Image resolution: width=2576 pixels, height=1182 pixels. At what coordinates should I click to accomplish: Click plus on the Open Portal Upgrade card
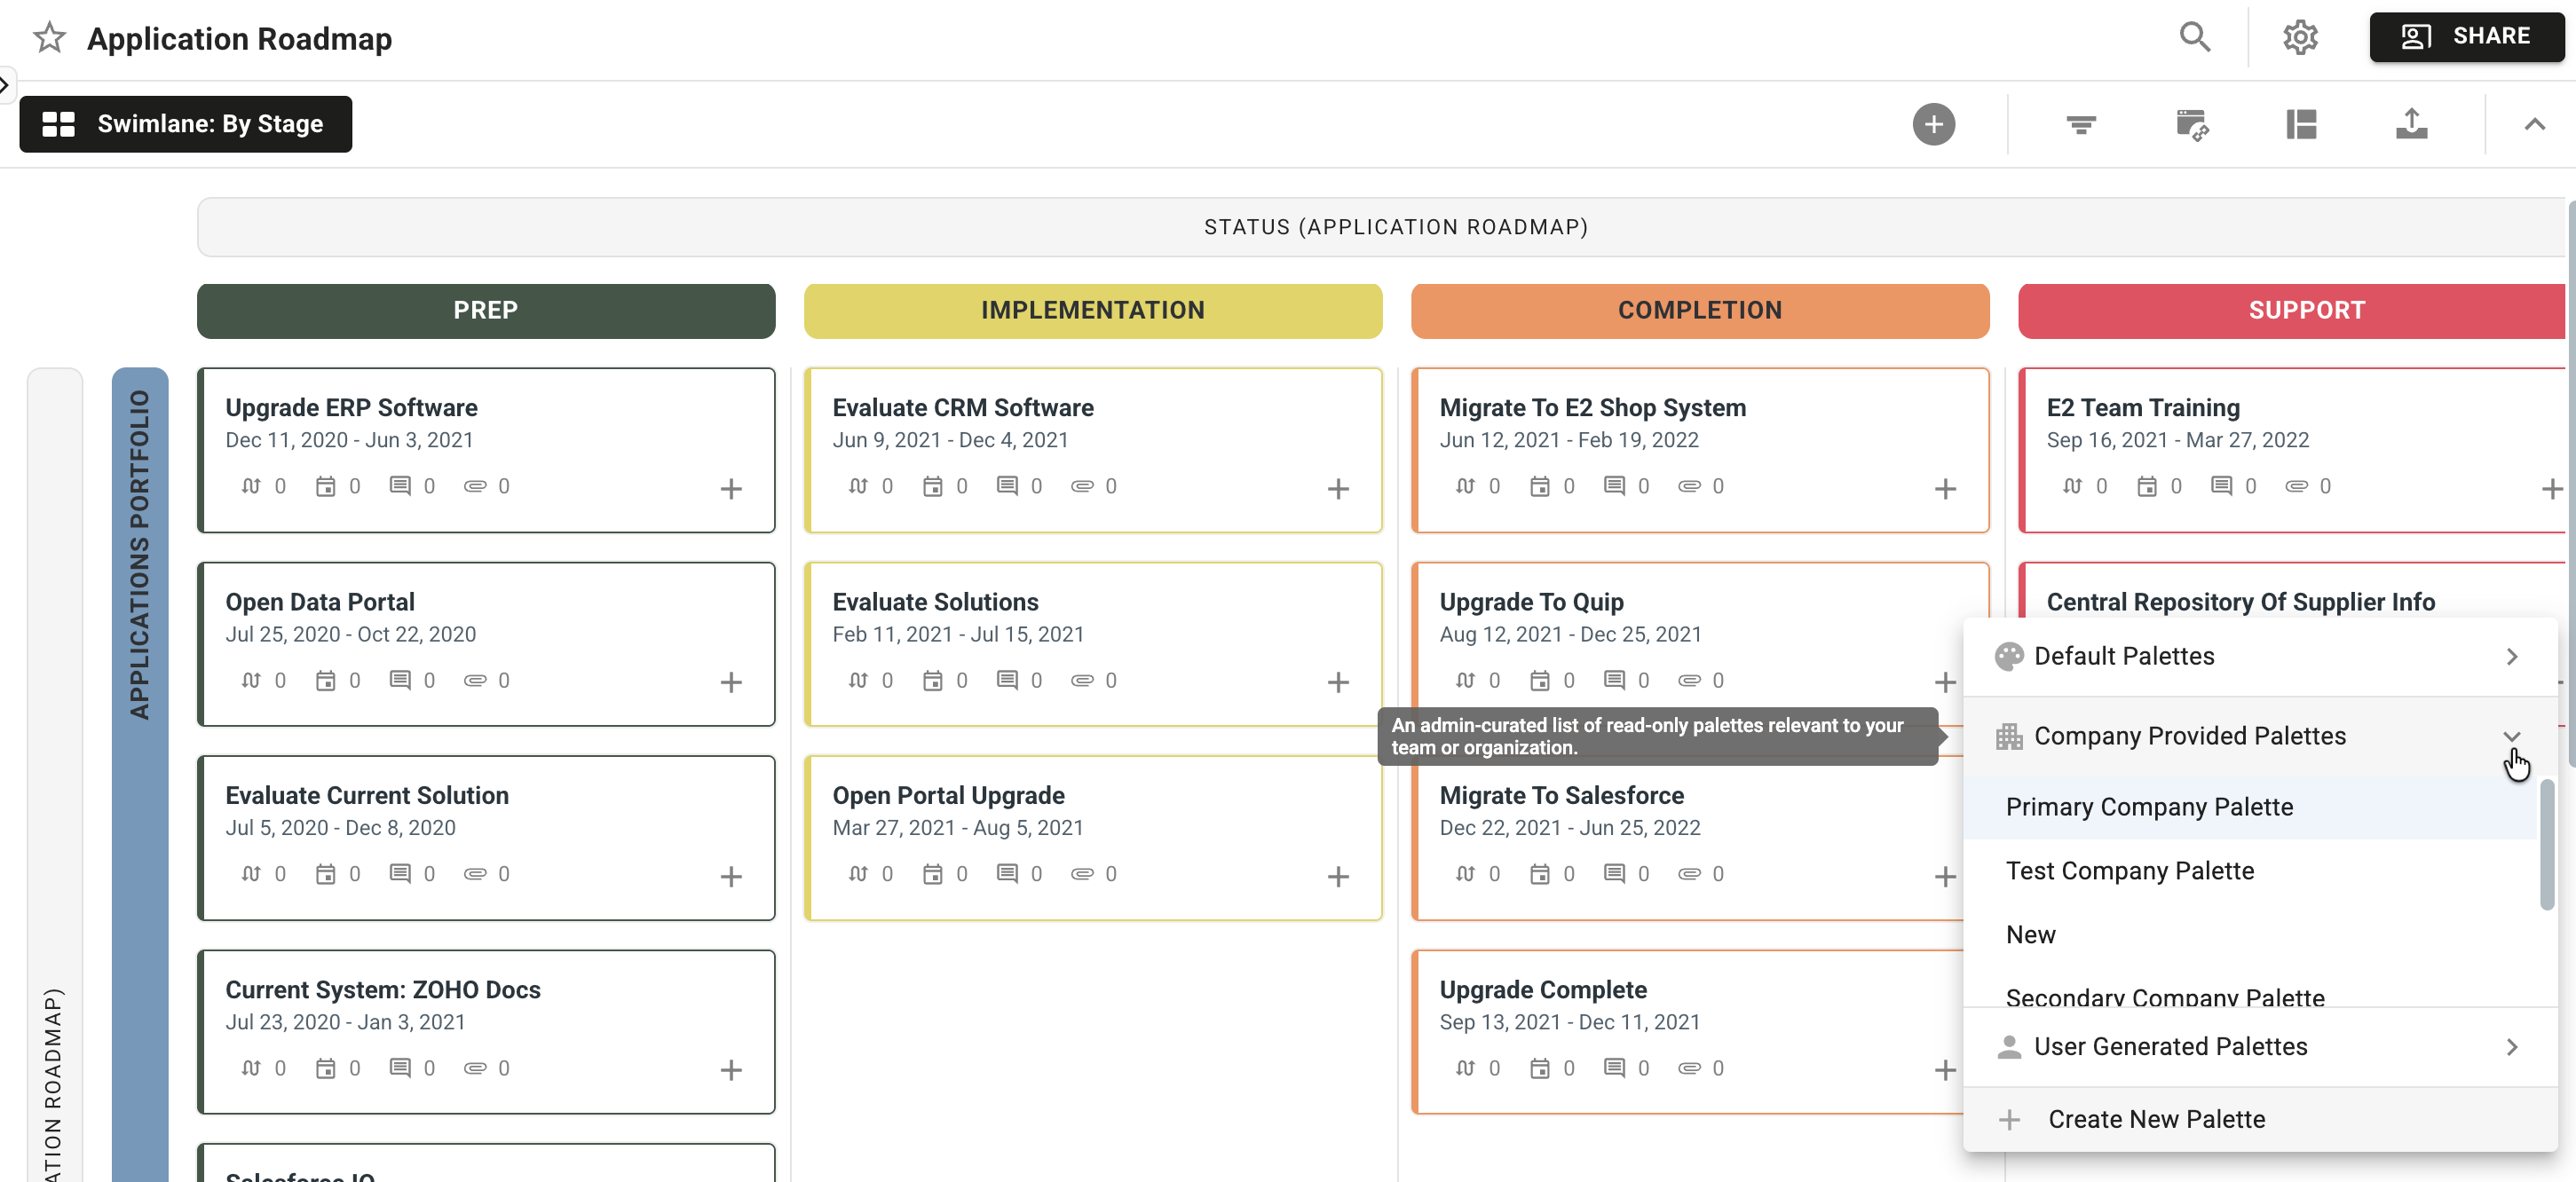point(1338,876)
